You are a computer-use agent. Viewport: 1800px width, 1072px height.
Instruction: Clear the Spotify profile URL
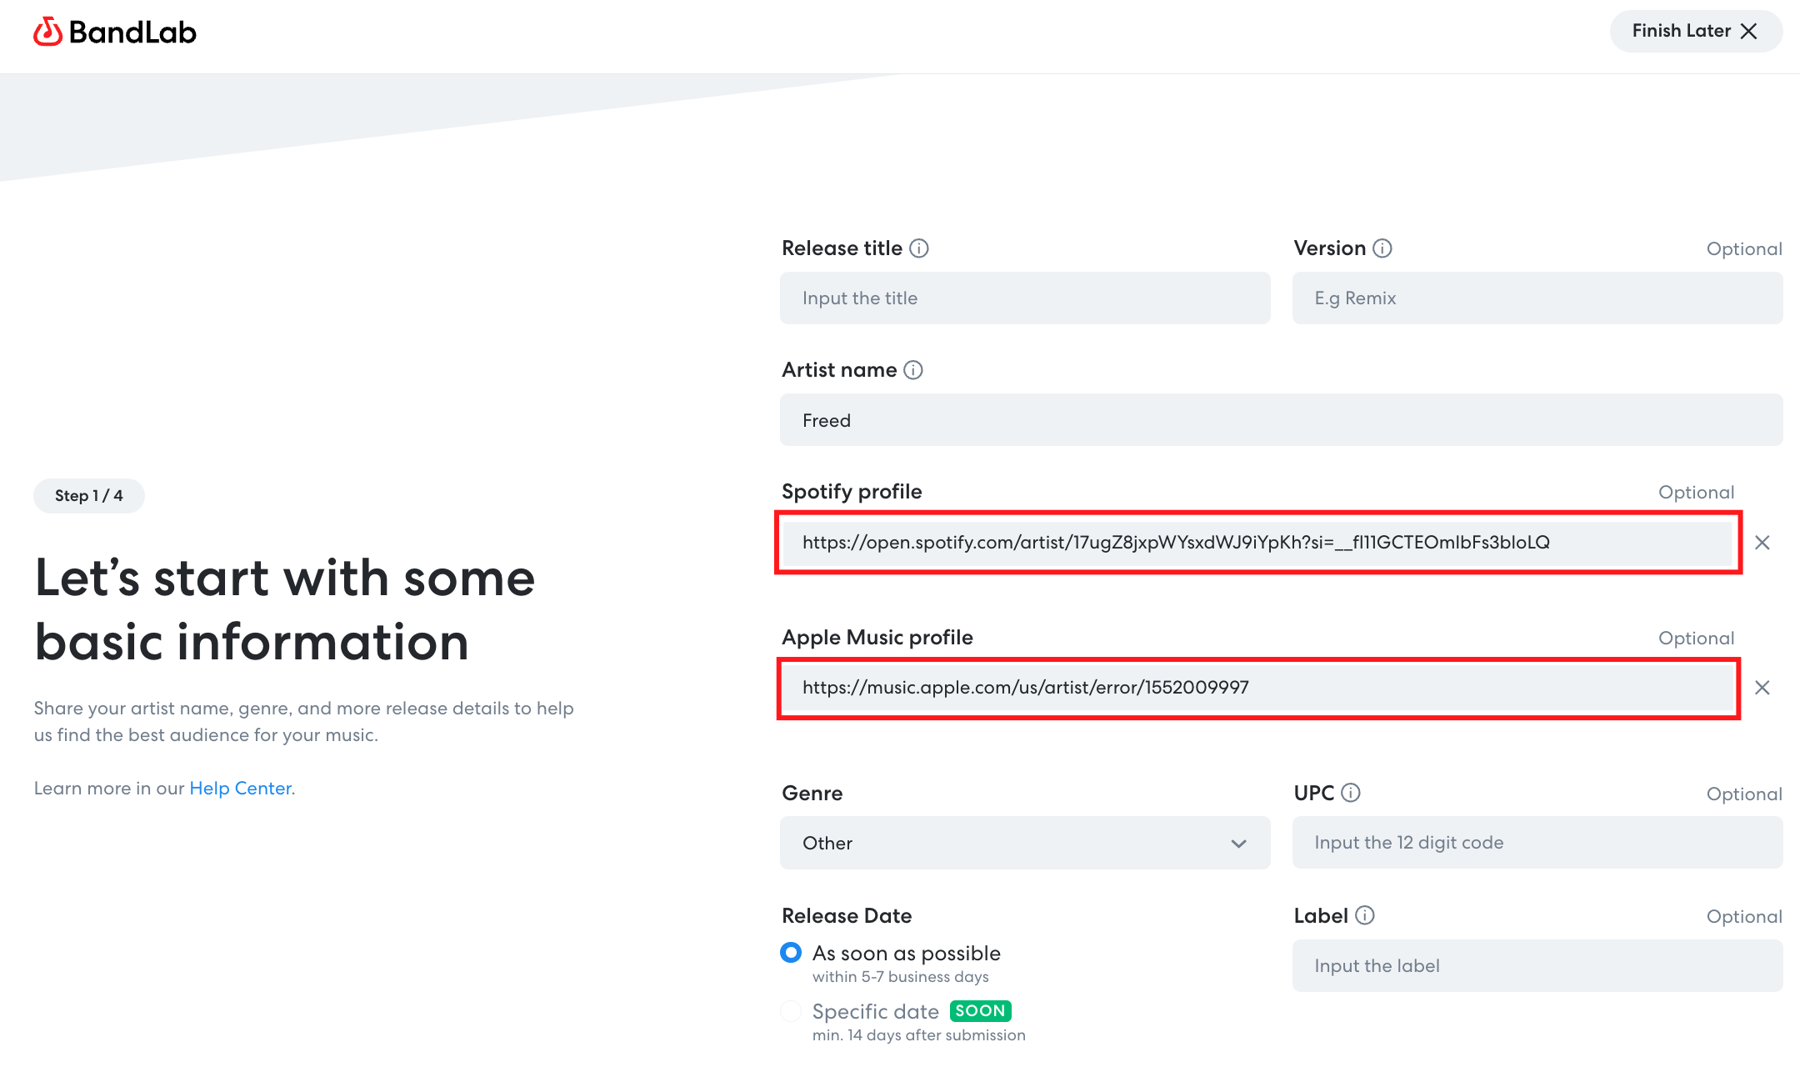click(1762, 543)
